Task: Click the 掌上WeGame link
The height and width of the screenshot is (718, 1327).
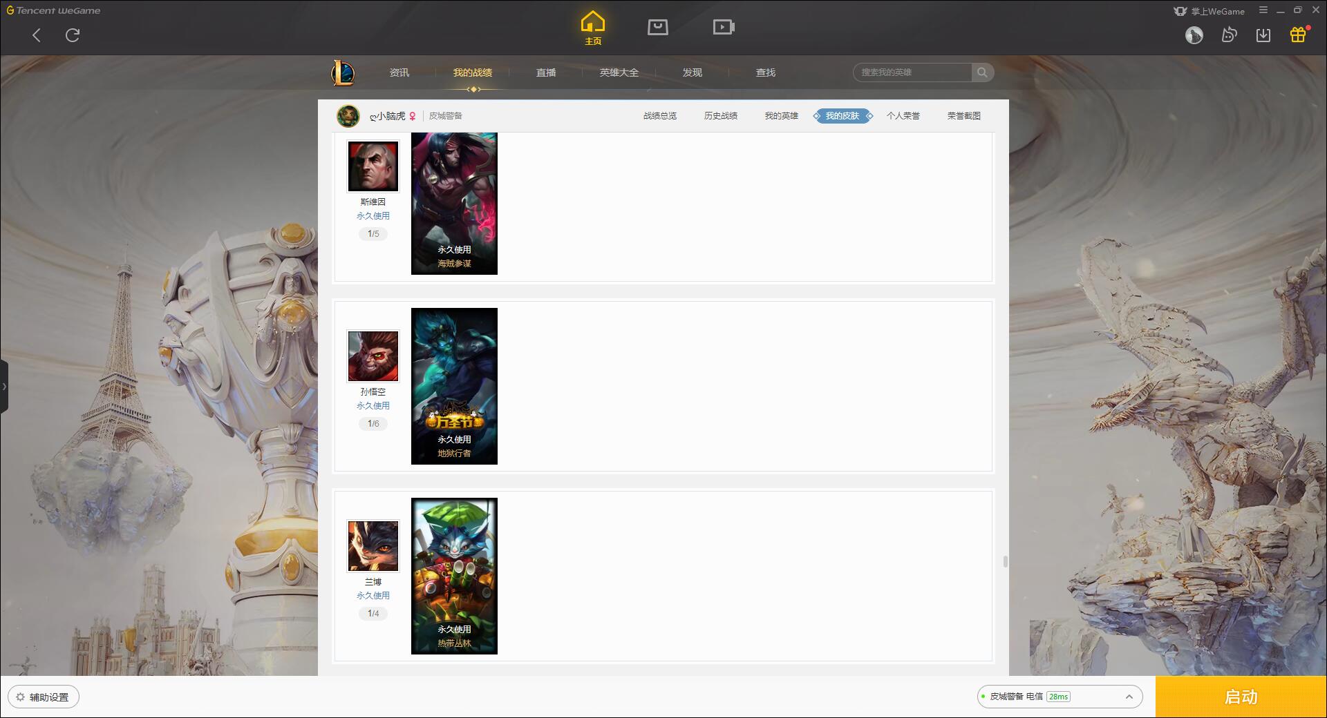Action: pos(1218,11)
